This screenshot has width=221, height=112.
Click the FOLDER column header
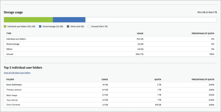10,79
